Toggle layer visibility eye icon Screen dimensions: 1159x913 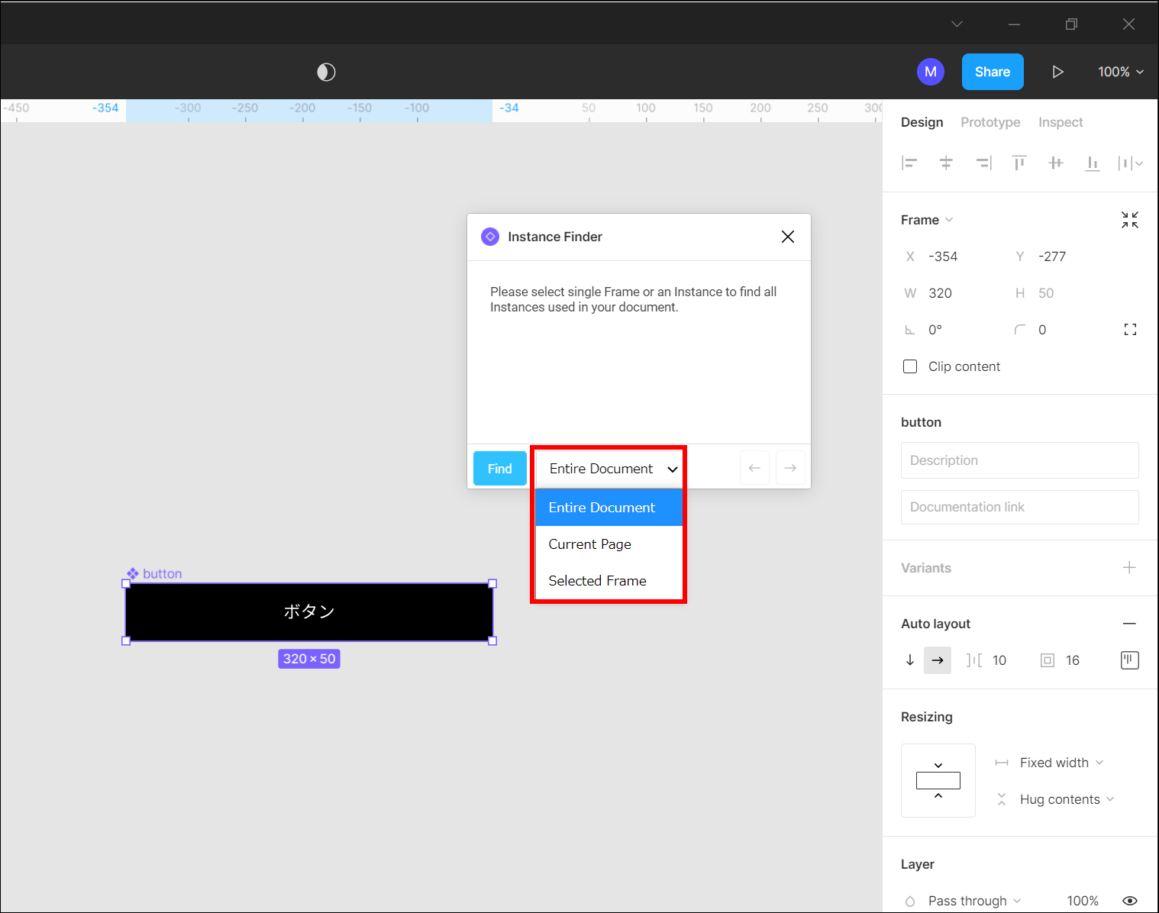click(1130, 901)
